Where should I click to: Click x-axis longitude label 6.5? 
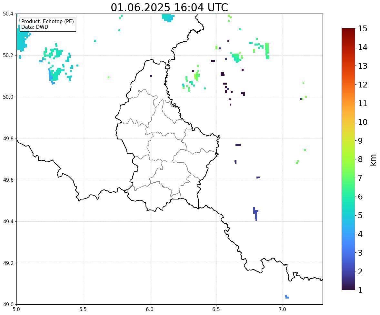pyautogui.click(x=216, y=310)
